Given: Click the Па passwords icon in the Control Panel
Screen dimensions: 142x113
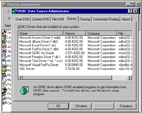Looking at the screenshot, I should tap(4, 84).
